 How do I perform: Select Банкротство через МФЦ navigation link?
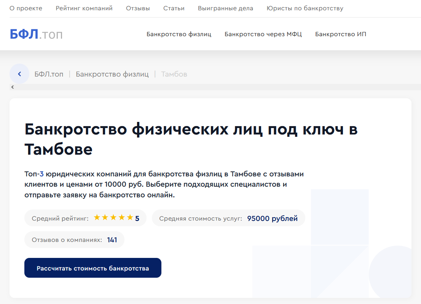pos(263,34)
